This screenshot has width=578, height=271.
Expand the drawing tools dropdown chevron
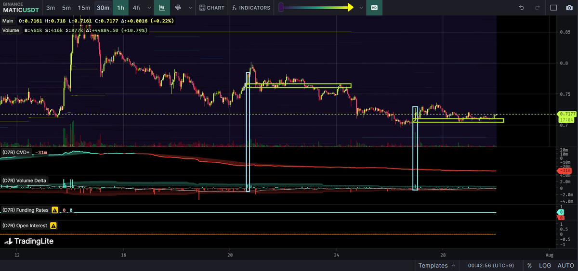tap(191, 8)
